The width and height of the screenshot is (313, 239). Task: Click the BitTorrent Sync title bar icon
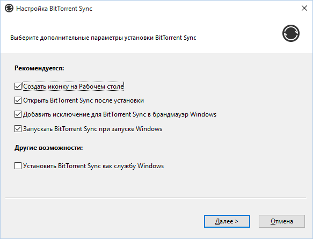point(9,9)
